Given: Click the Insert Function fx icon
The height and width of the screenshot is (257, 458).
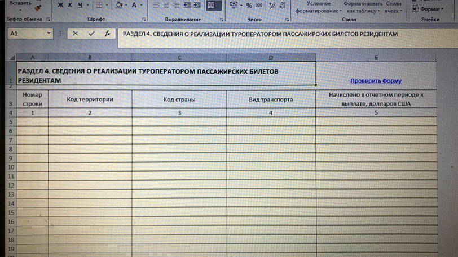Looking at the screenshot, I should (107, 34).
